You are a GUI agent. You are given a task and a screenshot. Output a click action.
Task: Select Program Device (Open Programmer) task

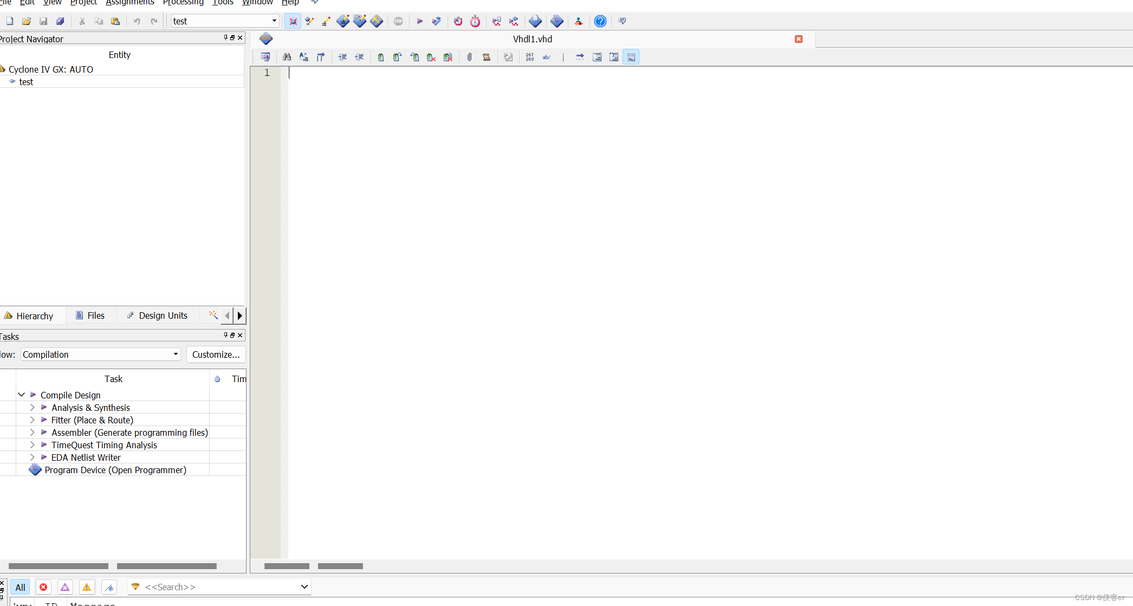(115, 470)
